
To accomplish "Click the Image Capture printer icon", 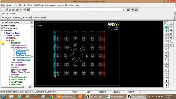I will [x=17, y=10].
